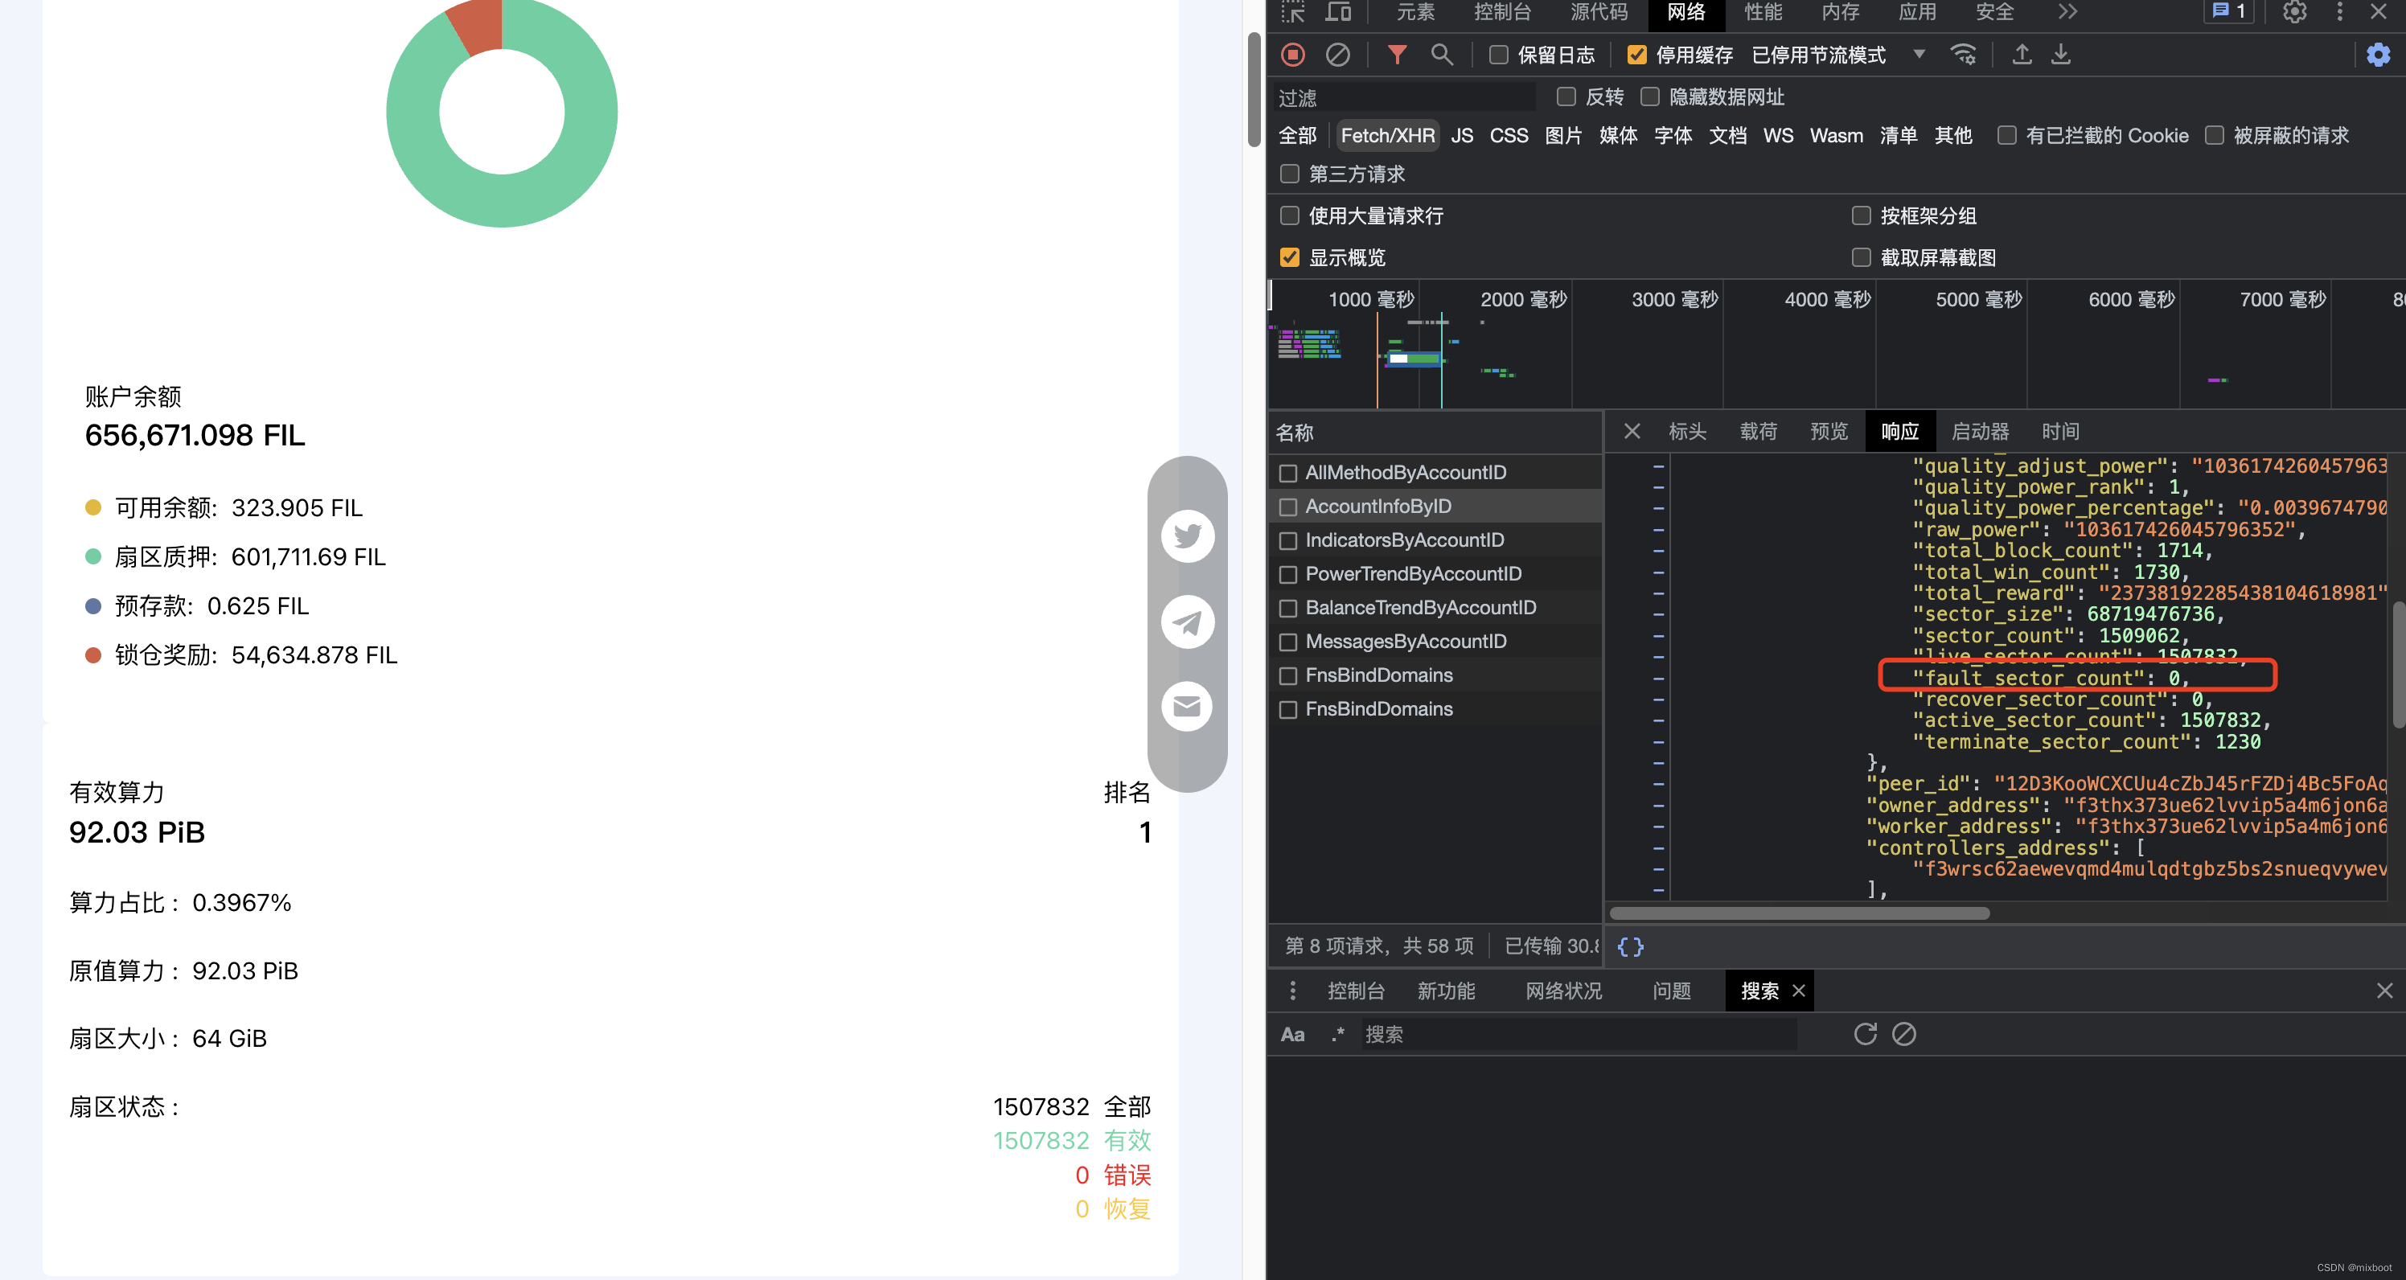Export HAR file download icon
This screenshot has width=2406, height=1280.
(x=2060, y=55)
